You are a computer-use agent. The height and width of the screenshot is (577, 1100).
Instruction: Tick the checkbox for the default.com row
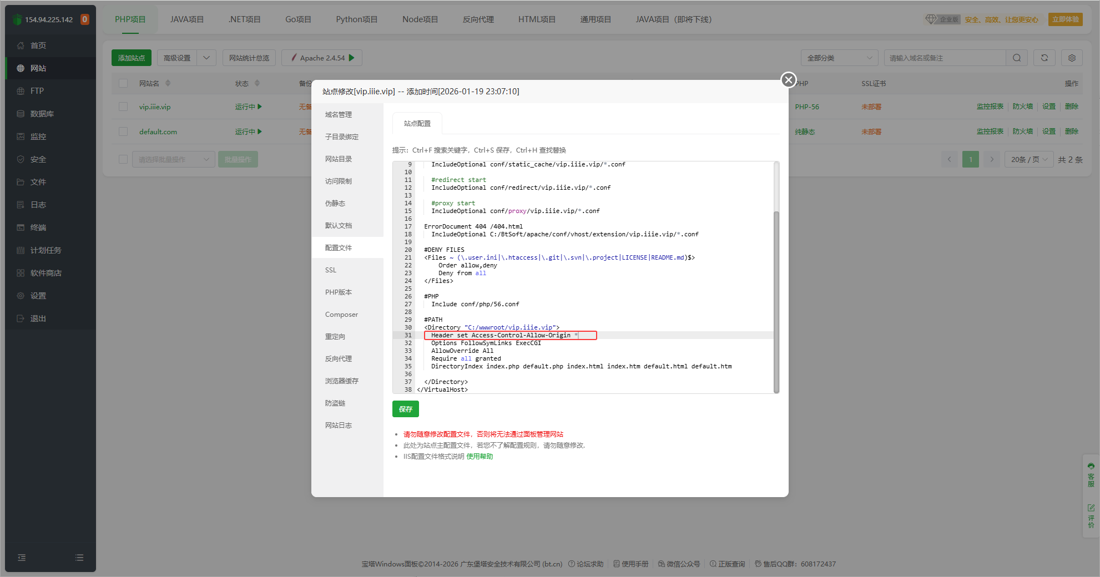tap(123, 131)
